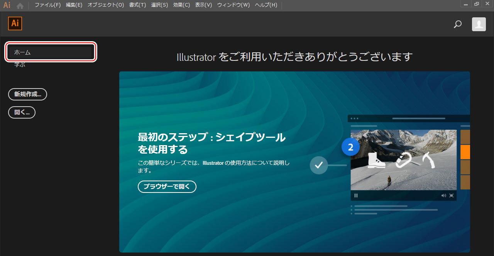Click the checkmark circle in the banner
Screen dimensions: 494x256
point(319,165)
